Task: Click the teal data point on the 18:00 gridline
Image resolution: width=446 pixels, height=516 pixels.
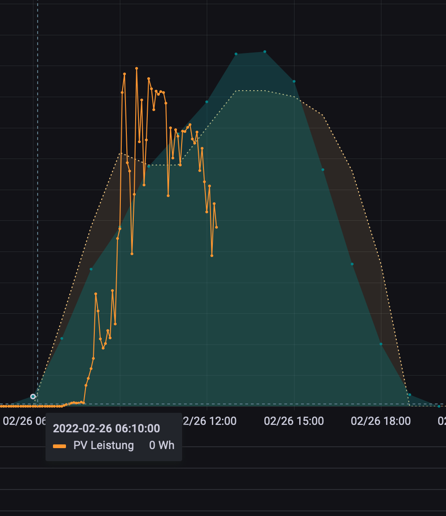Action: [x=381, y=344]
